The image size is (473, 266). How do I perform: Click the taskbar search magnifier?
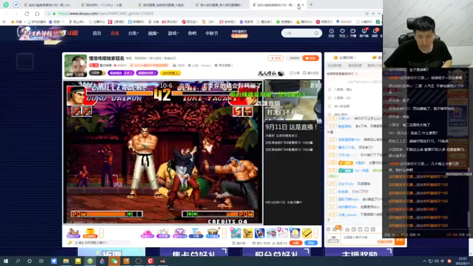[18, 261]
